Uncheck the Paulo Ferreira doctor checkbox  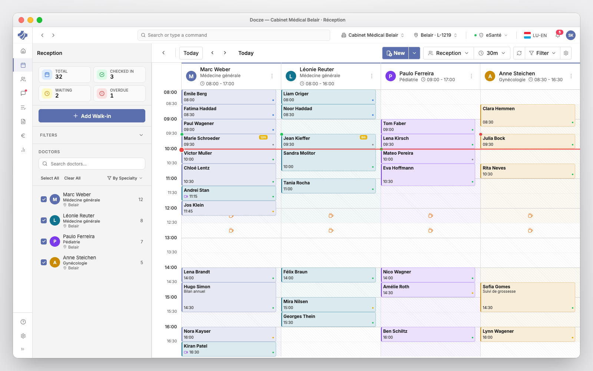click(x=44, y=242)
